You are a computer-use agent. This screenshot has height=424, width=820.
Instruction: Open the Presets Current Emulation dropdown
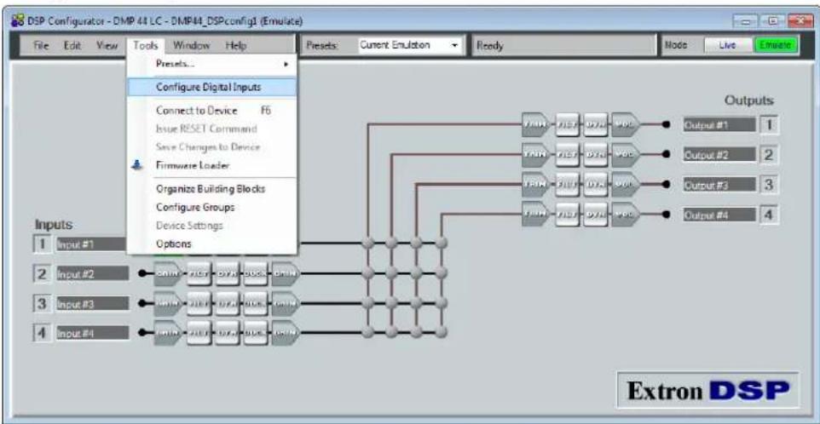pos(409,45)
